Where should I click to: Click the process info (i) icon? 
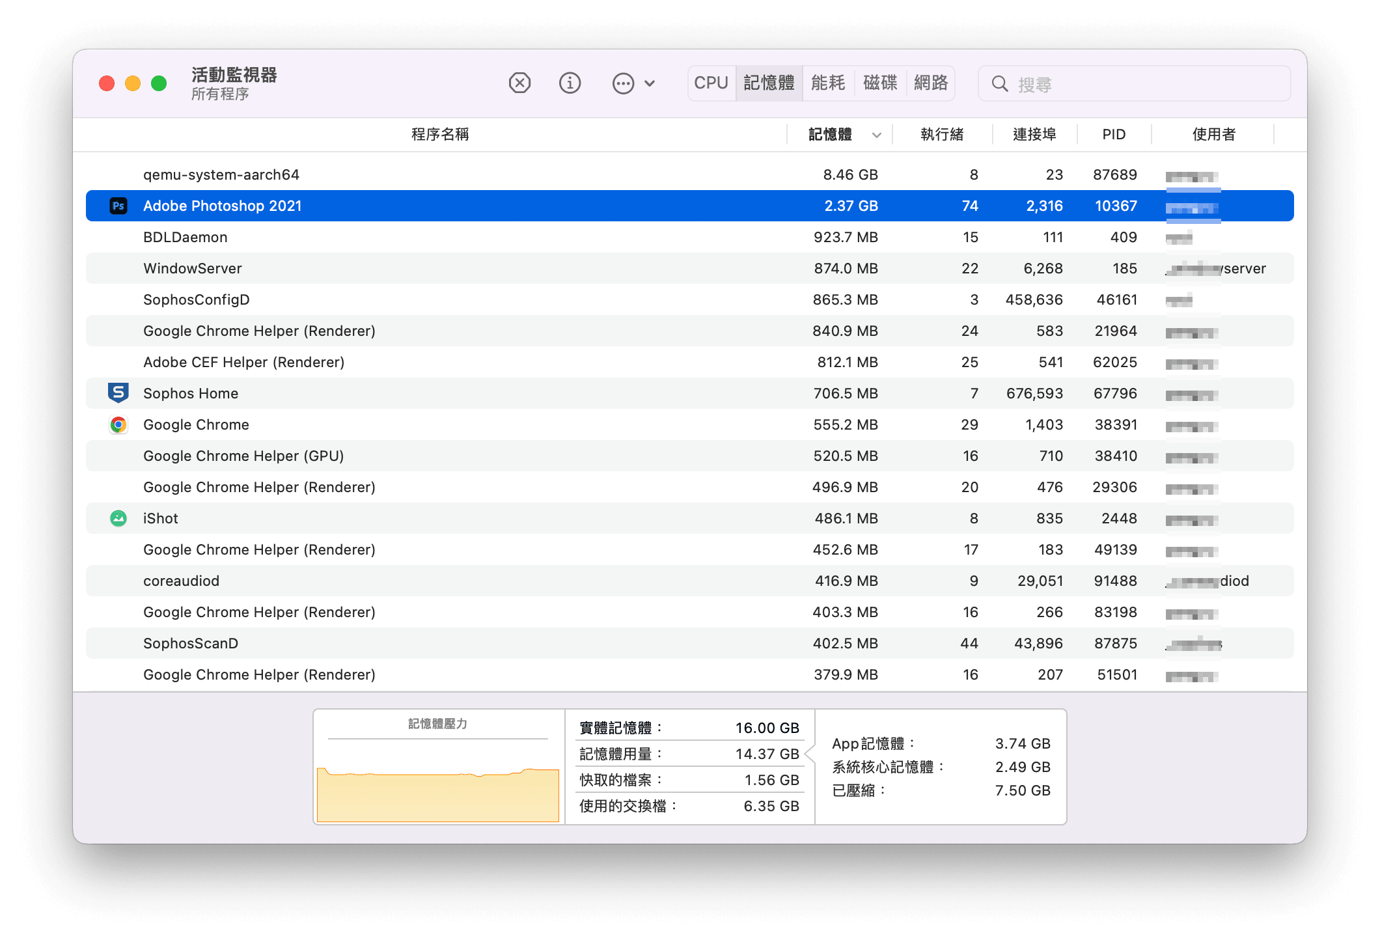pos(570,83)
